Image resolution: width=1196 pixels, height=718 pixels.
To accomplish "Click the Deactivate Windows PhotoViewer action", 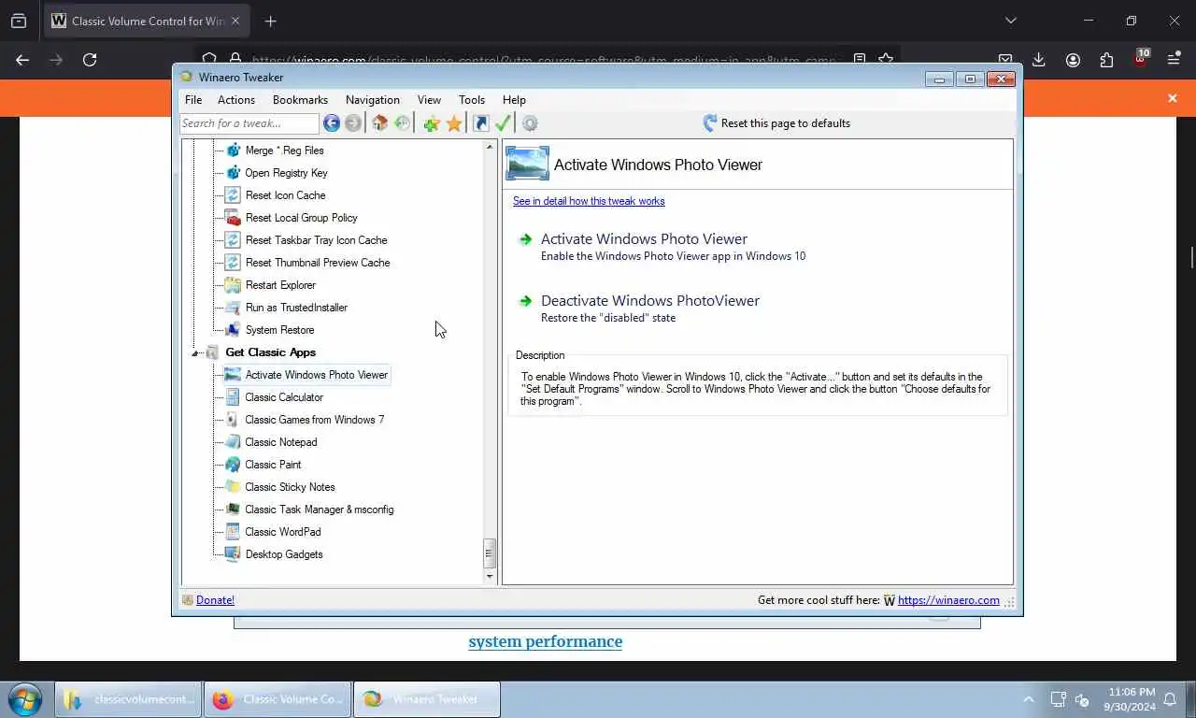I will [x=650, y=301].
